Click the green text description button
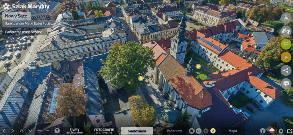Screen dimensions: 293x135 (286, 44)
